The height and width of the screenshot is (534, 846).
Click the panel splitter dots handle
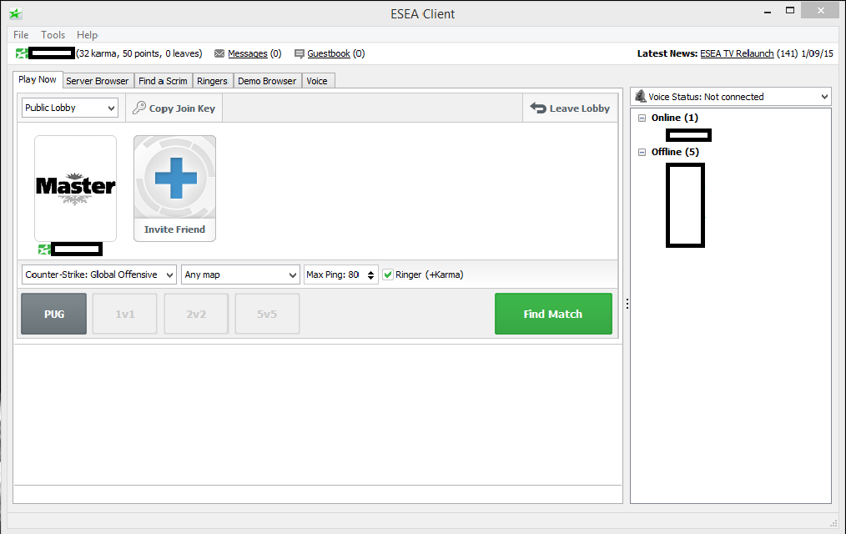point(627,304)
